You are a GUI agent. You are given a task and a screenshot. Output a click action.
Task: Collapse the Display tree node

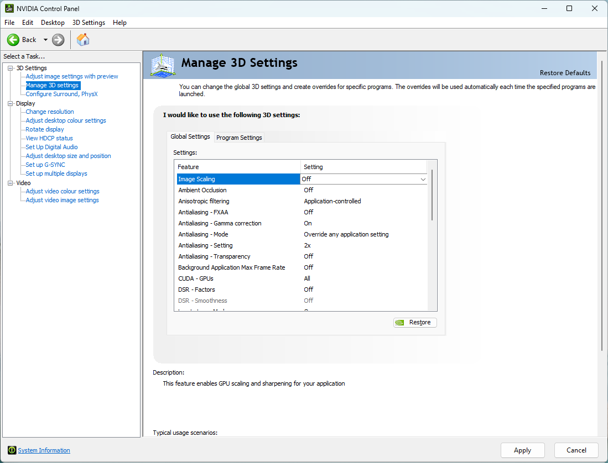click(x=11, y=103)
